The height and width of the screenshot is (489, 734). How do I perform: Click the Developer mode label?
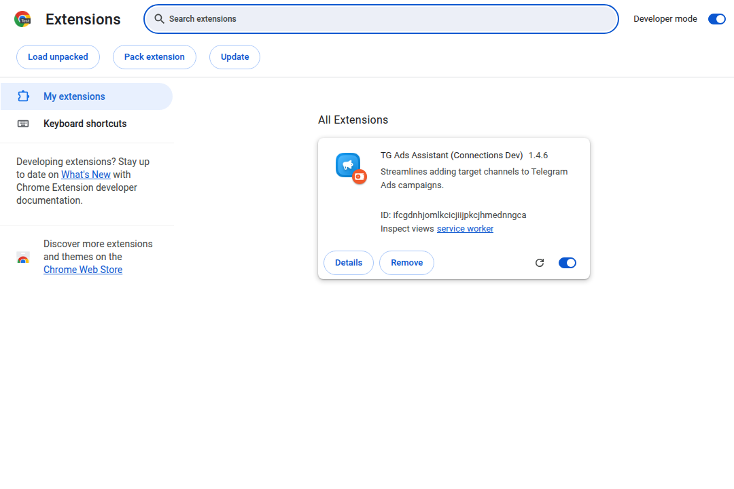click(665, 19)
